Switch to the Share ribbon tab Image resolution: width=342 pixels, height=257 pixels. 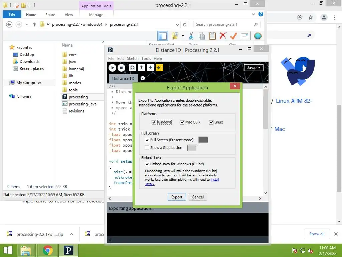click(x=50, y=15)
